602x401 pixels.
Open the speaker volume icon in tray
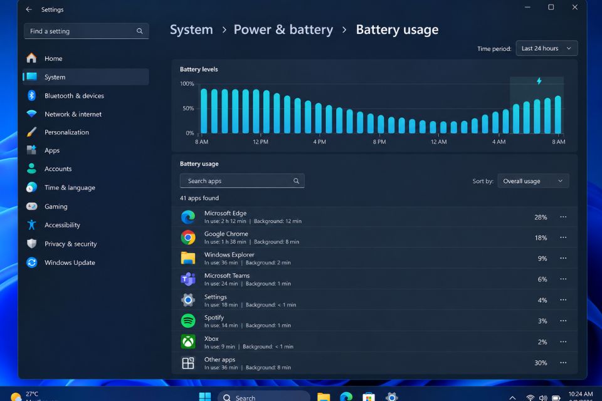543,398
